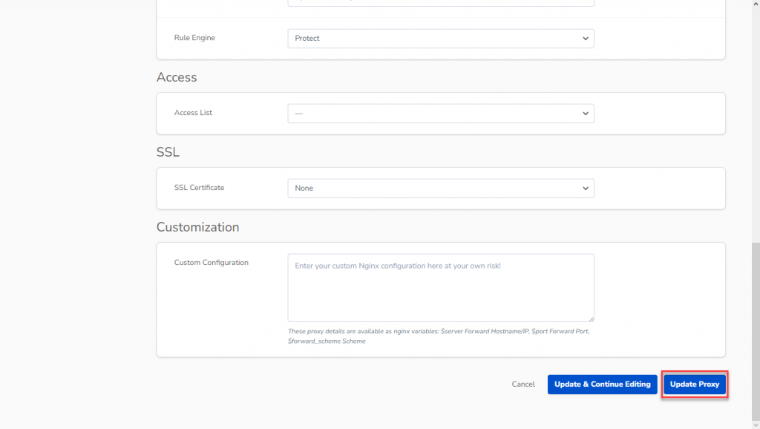Click the textarea resize handle
The width and height of the screenshot is (760, 429).
[591, 318]
